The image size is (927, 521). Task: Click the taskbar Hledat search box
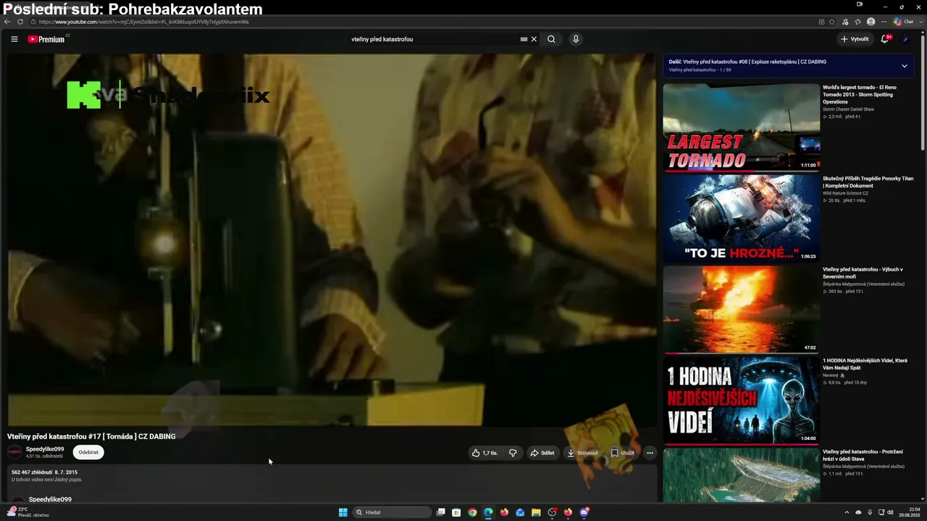[392, 512]
